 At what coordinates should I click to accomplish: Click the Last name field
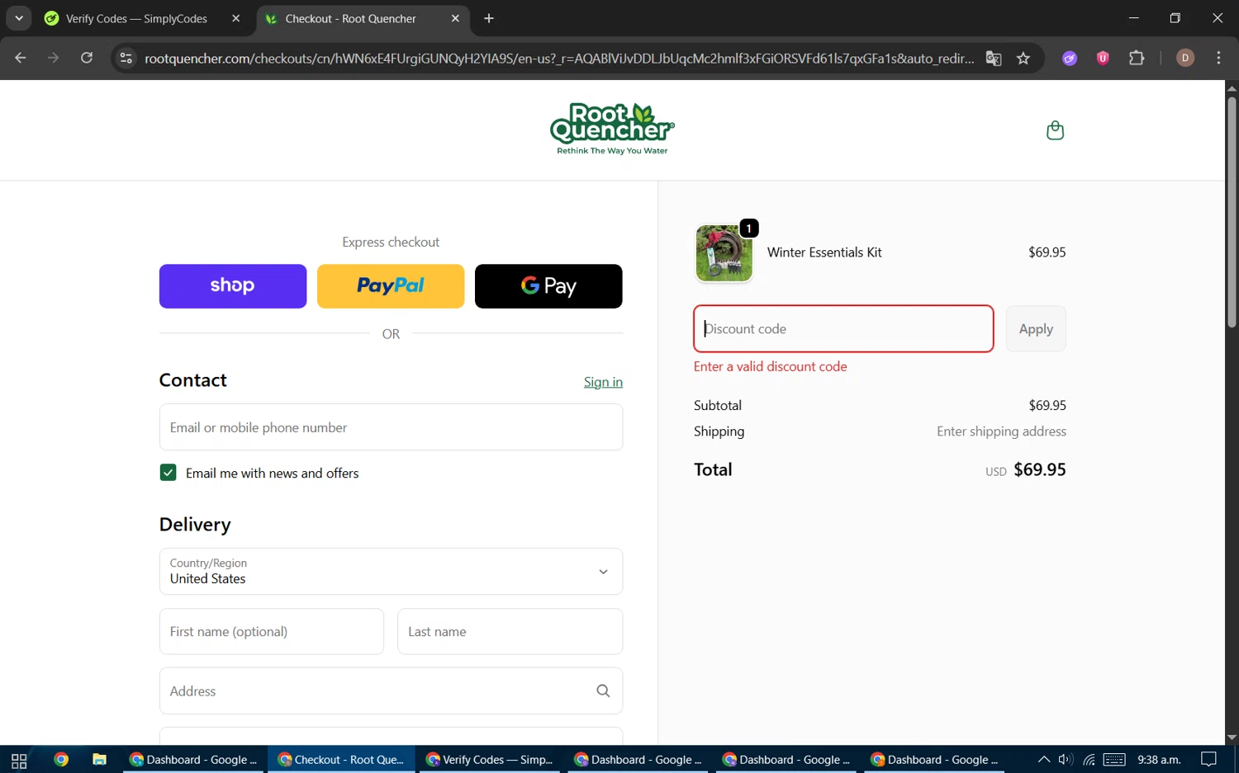click(510, 632)
